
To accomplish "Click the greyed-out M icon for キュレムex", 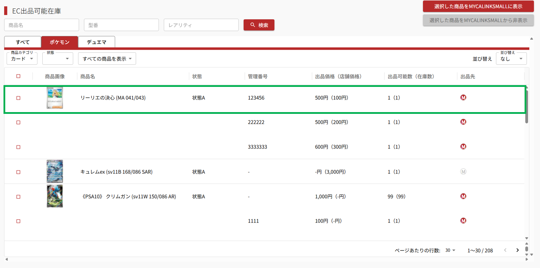I will (463, 172).
